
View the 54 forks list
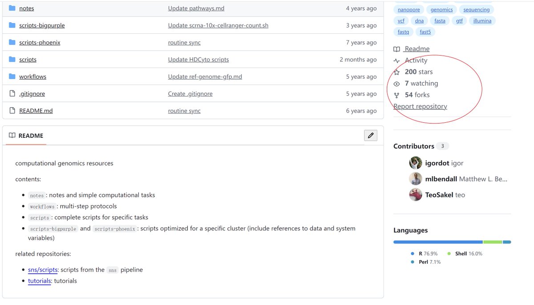(x=417, y=95)
